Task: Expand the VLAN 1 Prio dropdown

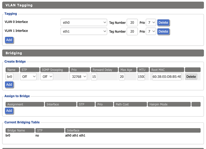Action: point(151,31)
